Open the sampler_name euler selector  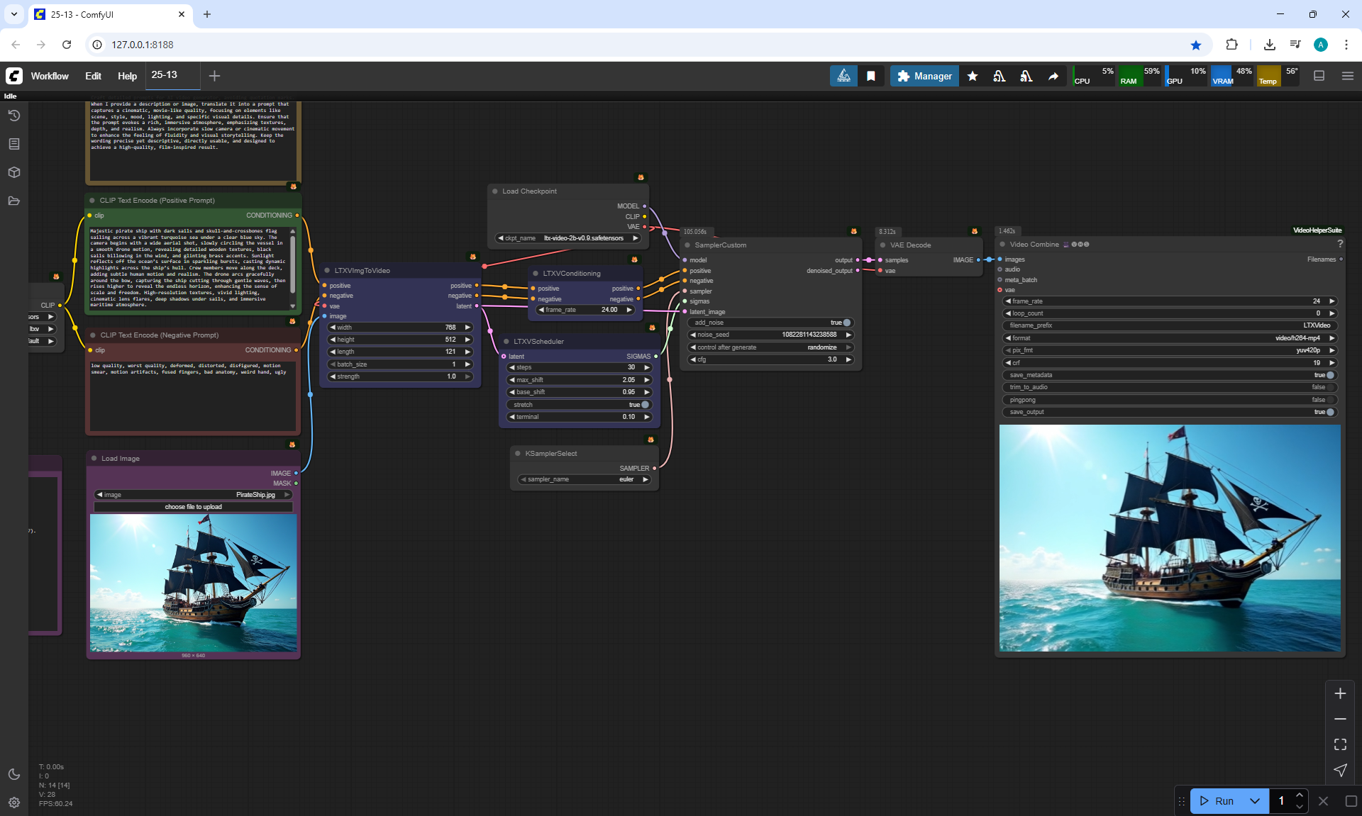[x=585, y=479]
